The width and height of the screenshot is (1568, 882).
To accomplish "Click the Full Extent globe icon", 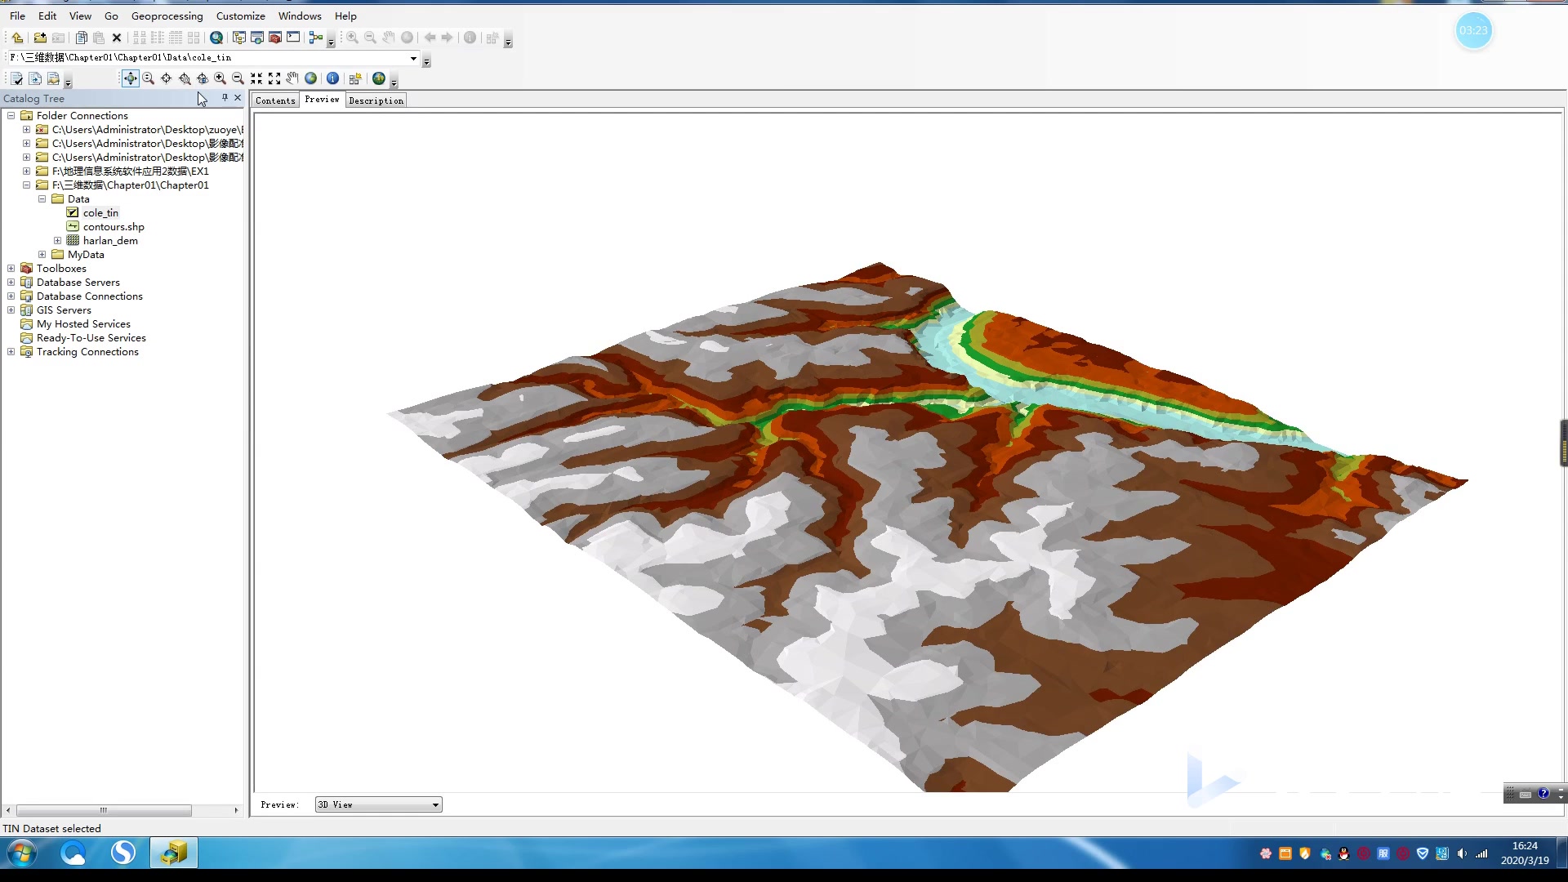I will tap(311, 78).
